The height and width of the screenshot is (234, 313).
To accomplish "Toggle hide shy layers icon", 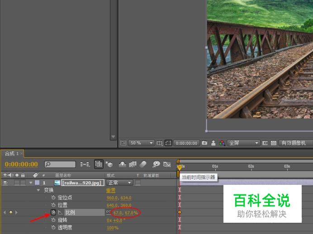I will point(123,164).
